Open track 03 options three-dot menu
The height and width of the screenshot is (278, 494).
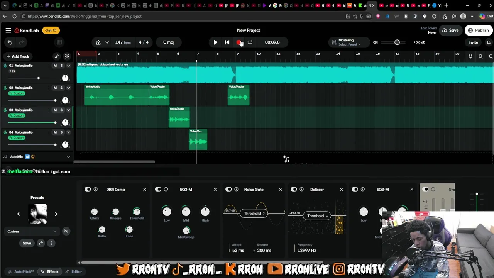pyautogui.click(x=49, y=110)
